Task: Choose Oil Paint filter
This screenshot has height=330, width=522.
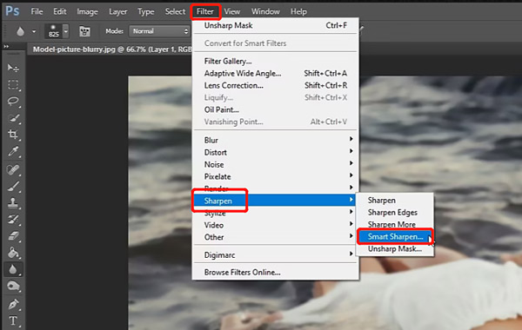Action: [x=275, y=109]
